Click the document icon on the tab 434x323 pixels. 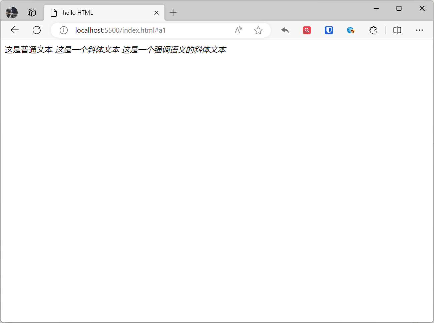pos(54,12)
